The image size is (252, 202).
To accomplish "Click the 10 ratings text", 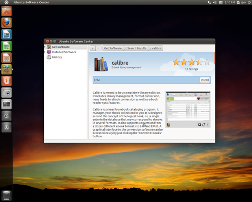I will click(191, 69).
